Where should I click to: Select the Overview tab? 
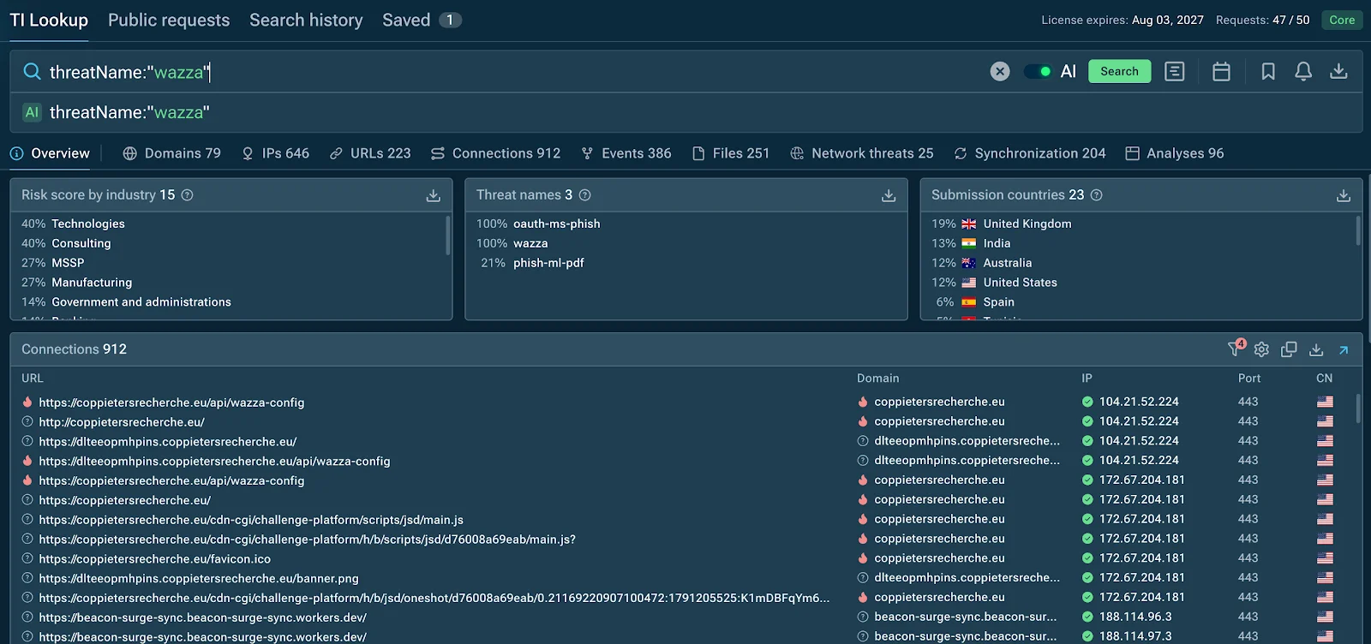[50, 153]
